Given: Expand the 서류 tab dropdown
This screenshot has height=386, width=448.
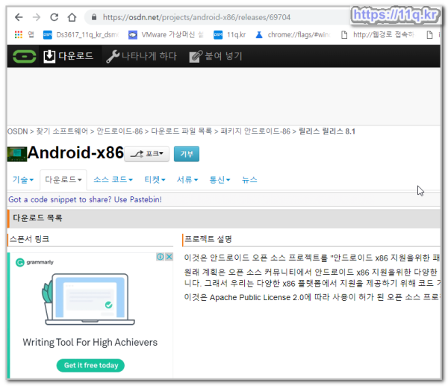Looking at the screenshot, I should click(187, 180).
